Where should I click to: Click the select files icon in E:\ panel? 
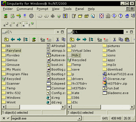tap(100, 40)
